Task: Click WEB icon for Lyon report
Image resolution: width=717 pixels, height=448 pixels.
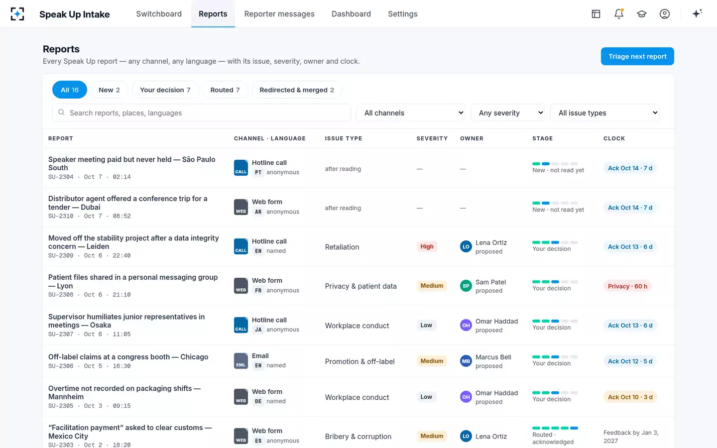Action: click(x=241, y=286)
